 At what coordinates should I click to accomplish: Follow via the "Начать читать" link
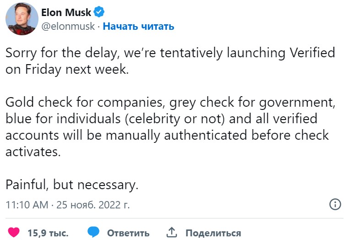click(x=138, y=26)
